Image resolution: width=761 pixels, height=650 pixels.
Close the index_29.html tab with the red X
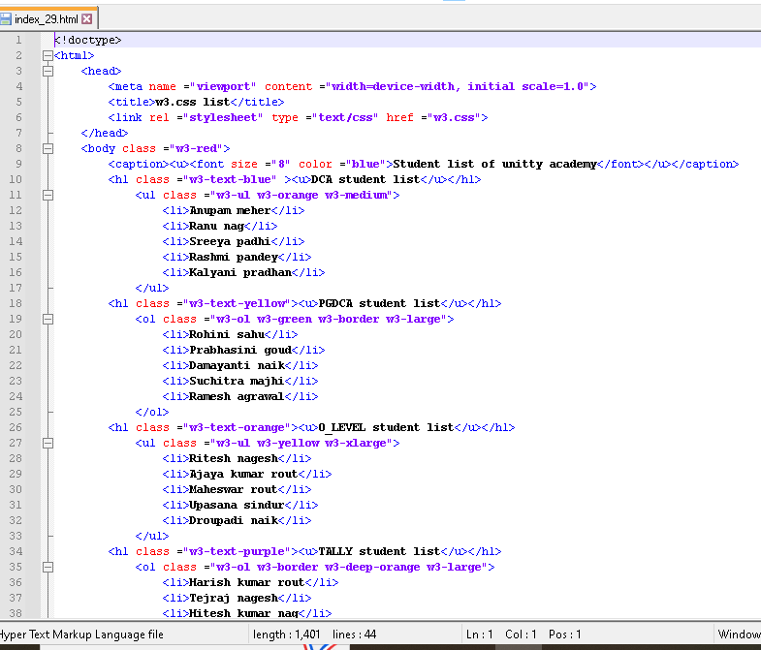point(87,19)
